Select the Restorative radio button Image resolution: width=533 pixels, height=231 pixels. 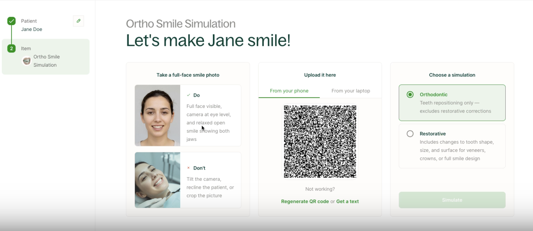pyautogui.click(x=410, y=134)
